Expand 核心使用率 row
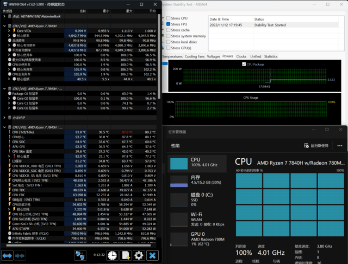The height and width of the screenshot is (264, 348). tap(9, 55)
